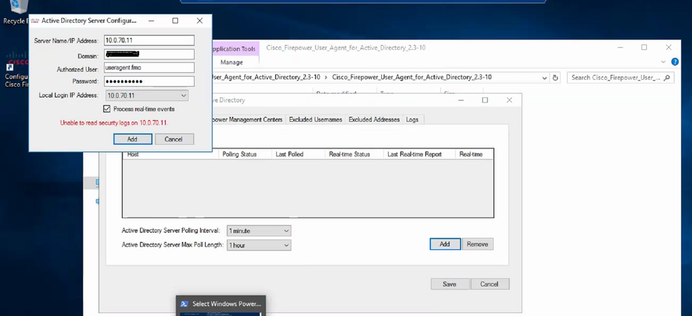
Task: Toggle the Process real-time events checkbox
Action: coord(107,109)
